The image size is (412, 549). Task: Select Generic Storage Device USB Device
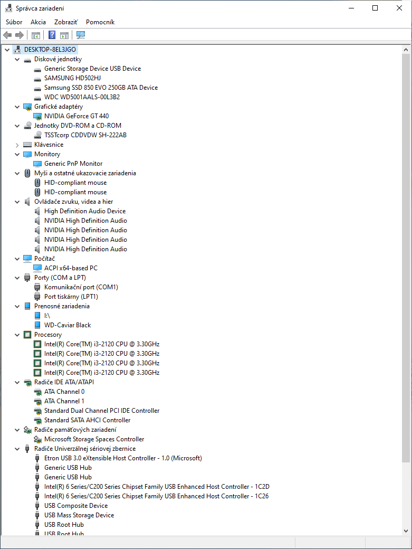[93, 69]
